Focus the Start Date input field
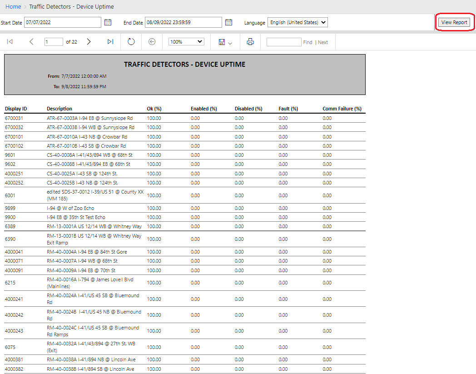This screenshot has height=374, width=476. [x=63, y=22]
